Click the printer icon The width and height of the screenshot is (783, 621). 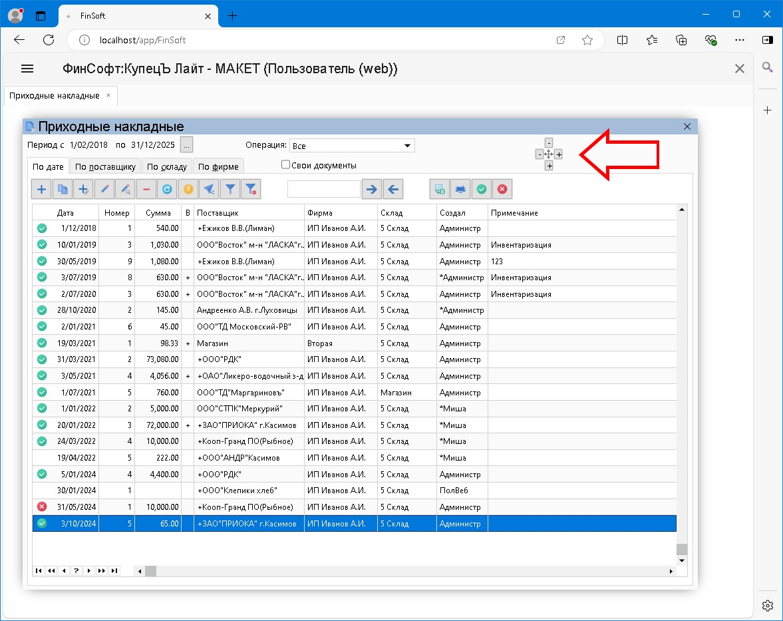(460, 190)
